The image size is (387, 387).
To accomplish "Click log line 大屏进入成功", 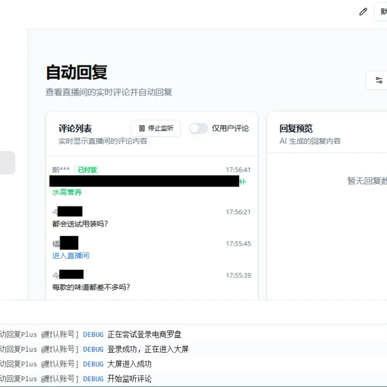I will (x=129, y=364).
